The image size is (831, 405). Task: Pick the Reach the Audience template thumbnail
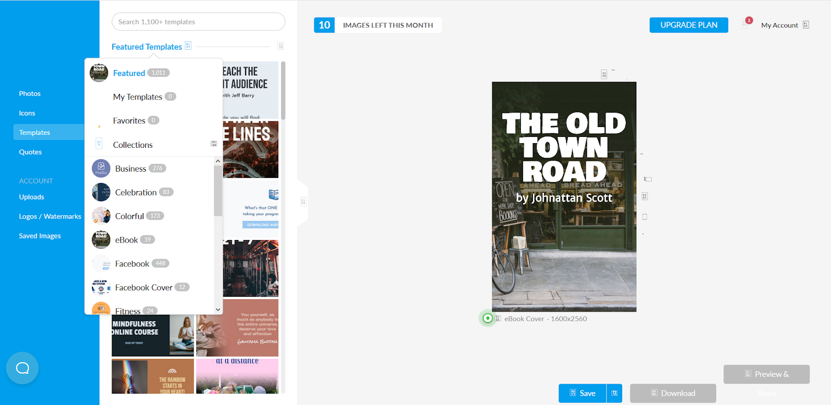point(251,90)
